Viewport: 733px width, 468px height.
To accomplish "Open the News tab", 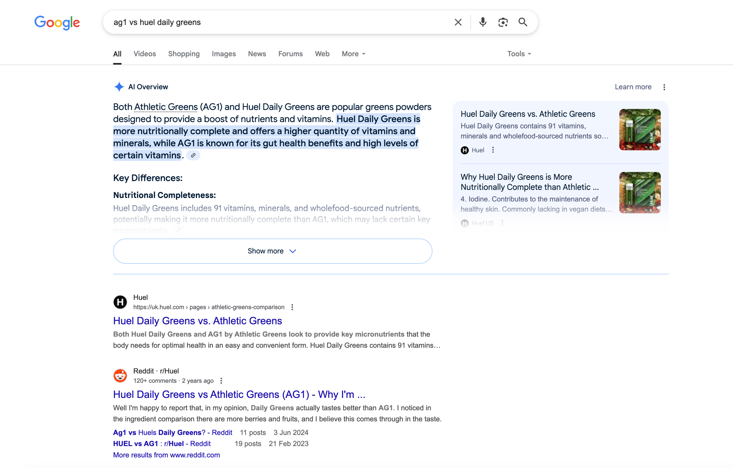I will (x=257, y=54).
